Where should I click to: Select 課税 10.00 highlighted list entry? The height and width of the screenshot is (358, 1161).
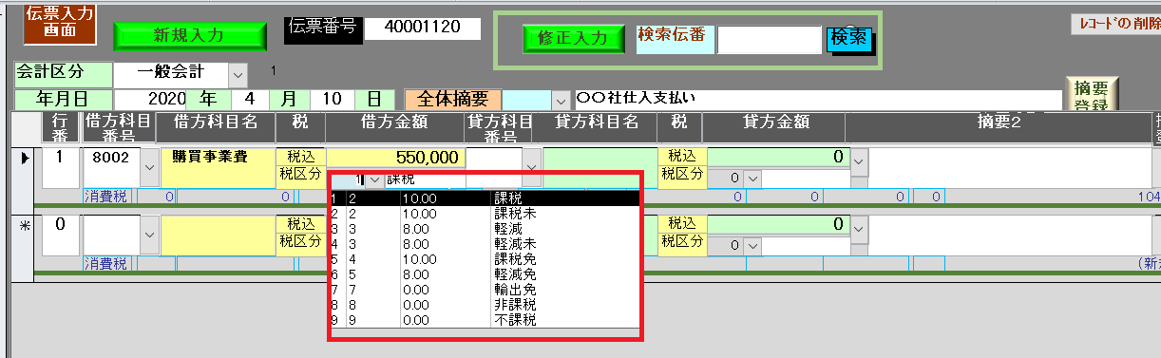pyautogui.click(x=485, y=198)
